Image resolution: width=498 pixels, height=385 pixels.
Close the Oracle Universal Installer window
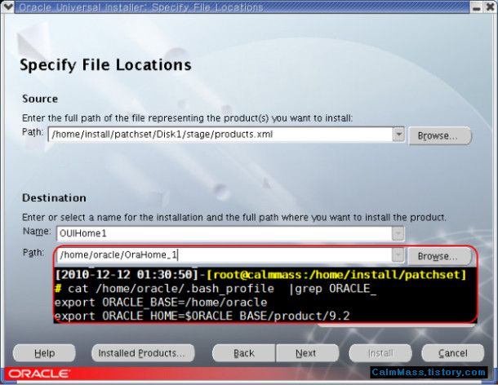click(x=490, y=7)
